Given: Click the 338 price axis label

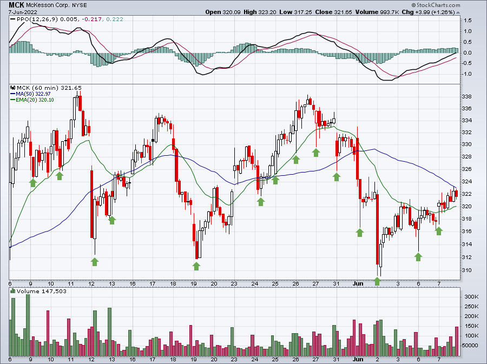Looking at the screenshot, I should 467,97.
